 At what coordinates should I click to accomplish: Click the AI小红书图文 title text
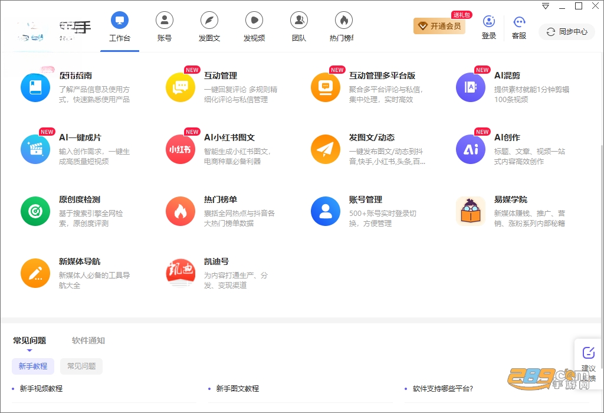click(x=229, y=137)
